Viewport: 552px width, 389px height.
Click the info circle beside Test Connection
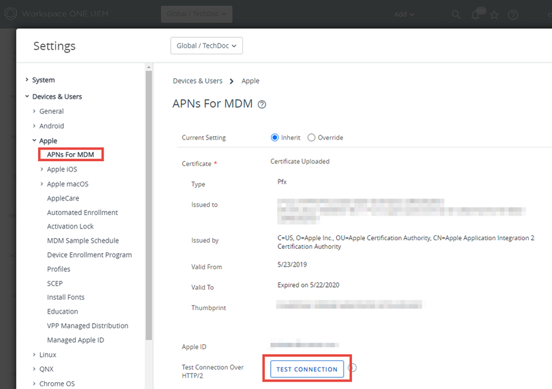[x=353, y=367]
